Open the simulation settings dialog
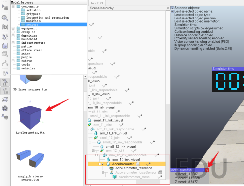This screenshot has width=244, height=186. [x=5, y=7]
